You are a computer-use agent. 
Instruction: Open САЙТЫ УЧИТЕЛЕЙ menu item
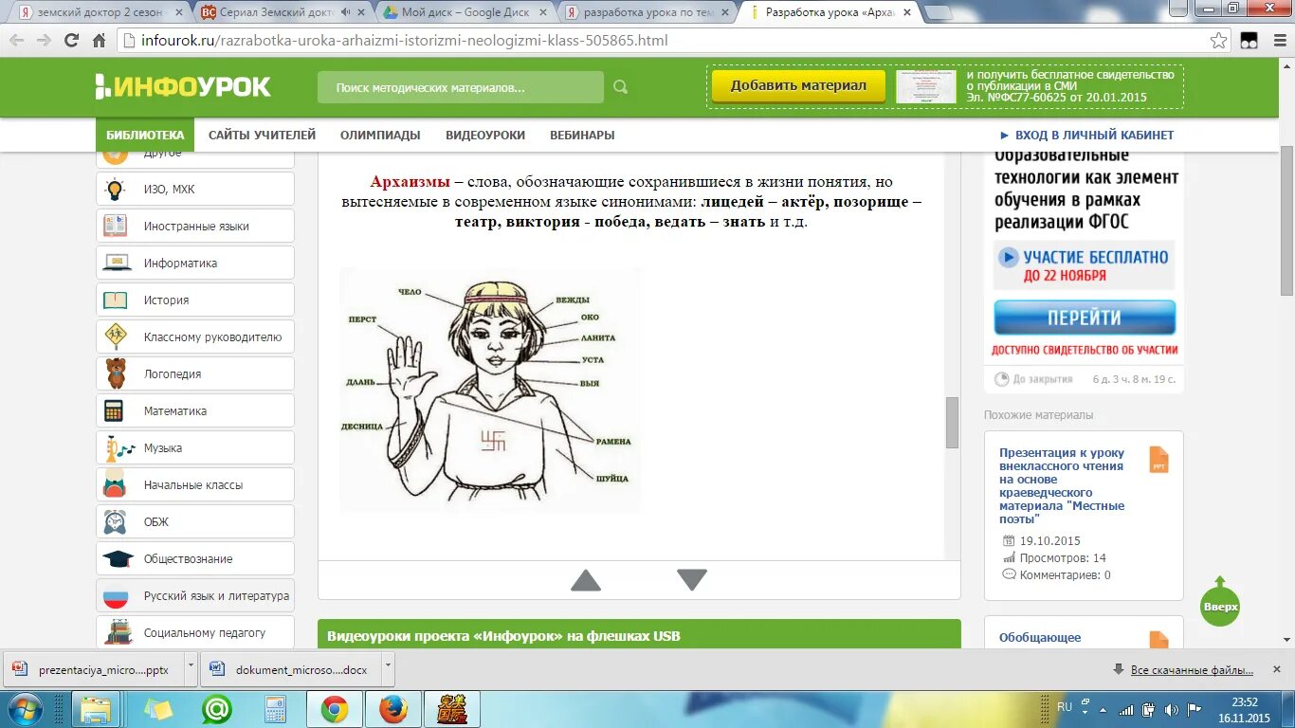tap(263, 135)
